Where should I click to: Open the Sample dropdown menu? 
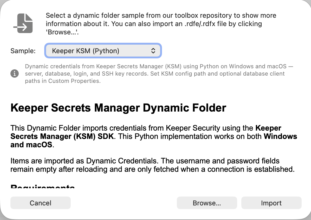point(103,51)
